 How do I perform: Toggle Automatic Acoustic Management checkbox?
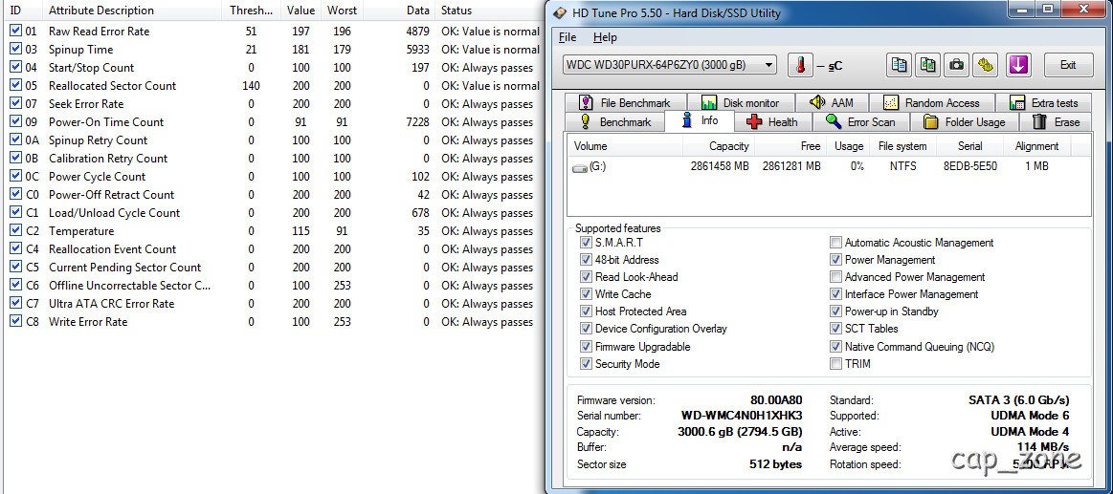pyautogui.click(x=836, y=243)
